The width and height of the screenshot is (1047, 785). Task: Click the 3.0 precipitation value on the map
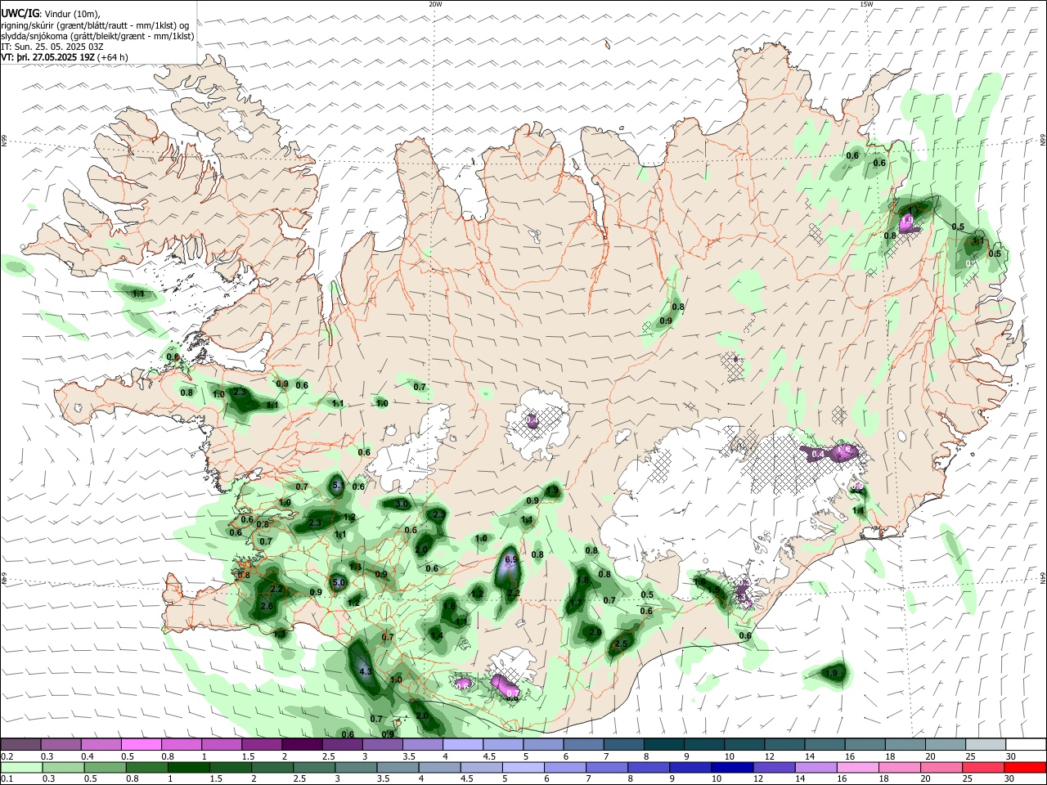(402, 505)
